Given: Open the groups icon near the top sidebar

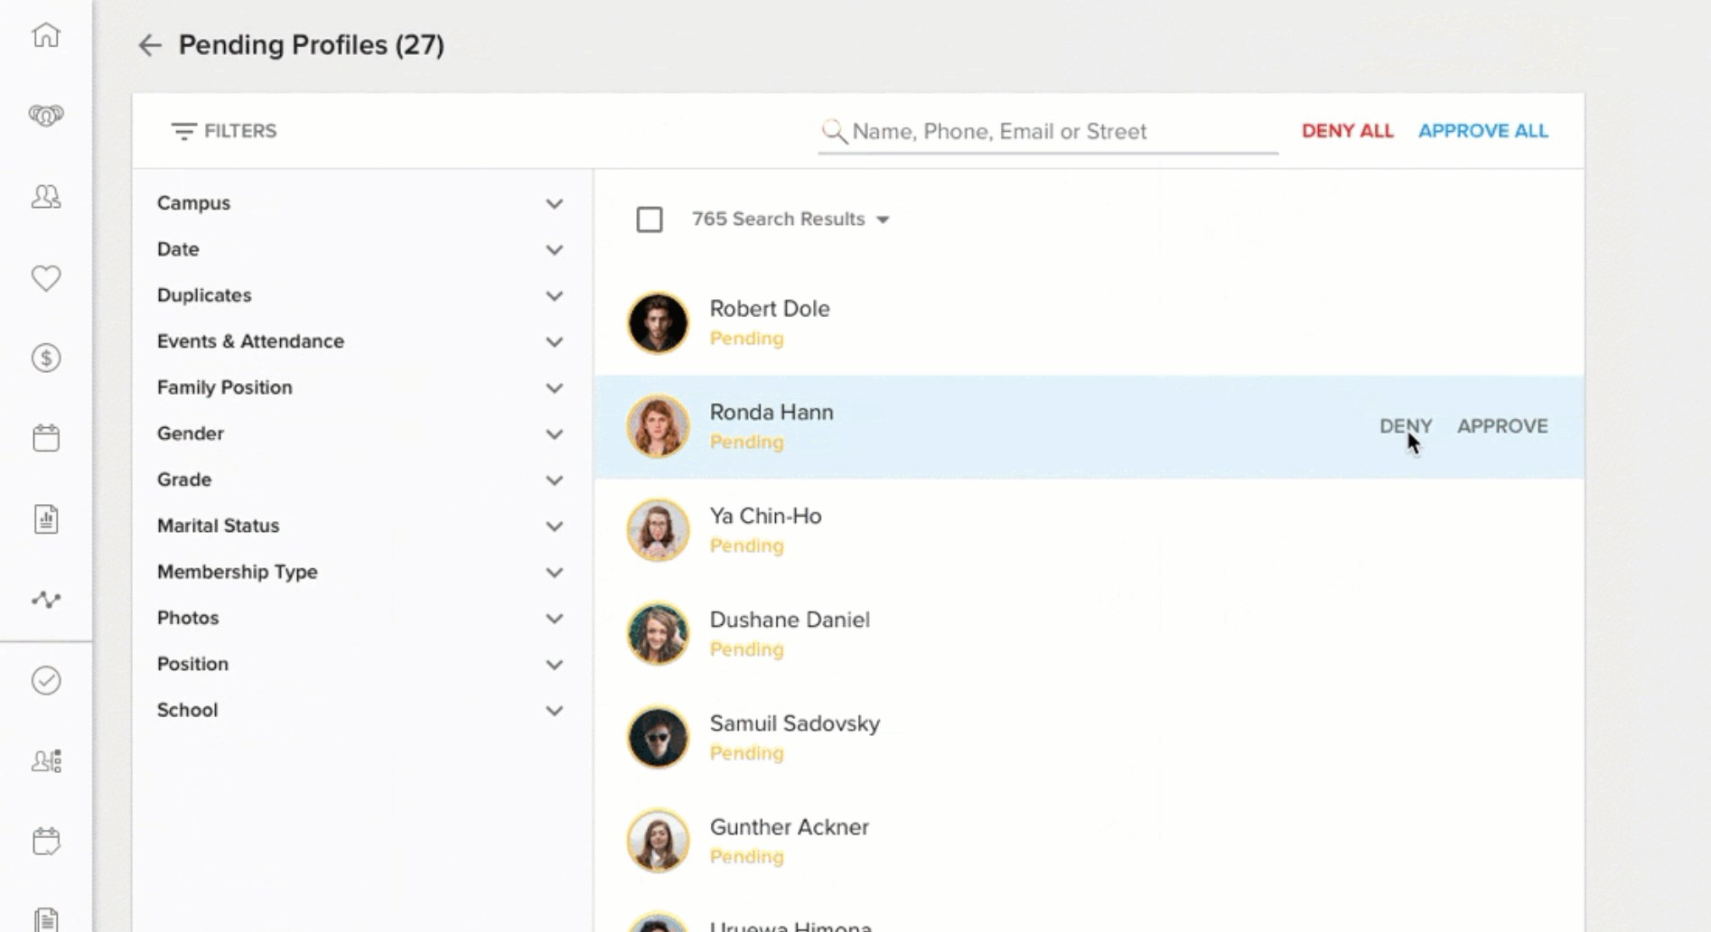Looking at the screenshot, I should click(x=45, y=115).
